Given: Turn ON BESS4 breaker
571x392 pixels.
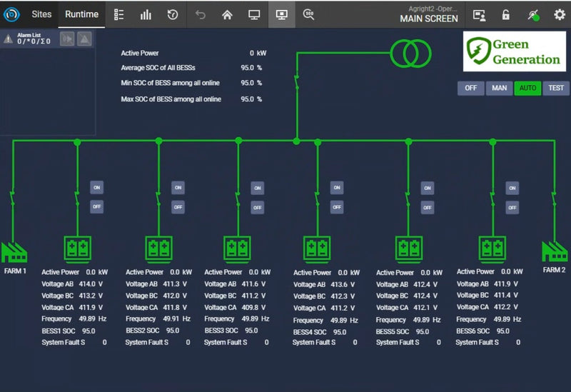Looking at the screenshot, I should [x=337, y=188].
